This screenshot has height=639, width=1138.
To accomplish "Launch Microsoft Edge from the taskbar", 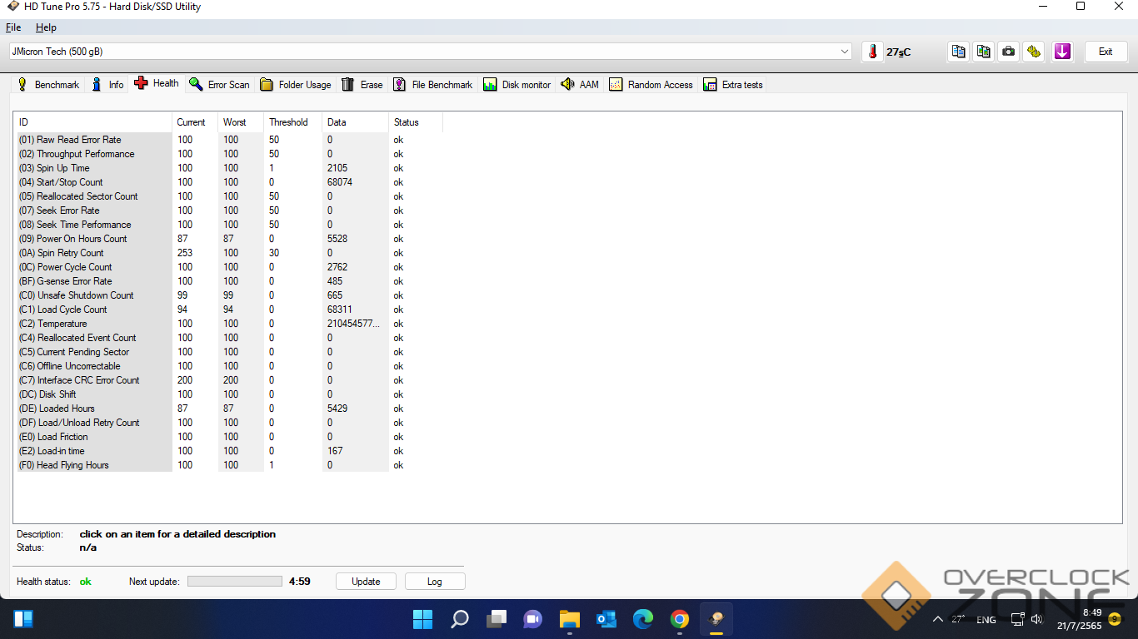I will (x=643, y=619).
